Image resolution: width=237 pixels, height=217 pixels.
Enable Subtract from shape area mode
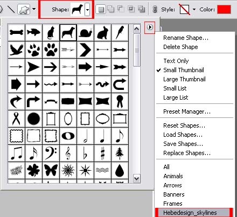tap(121, 9)
